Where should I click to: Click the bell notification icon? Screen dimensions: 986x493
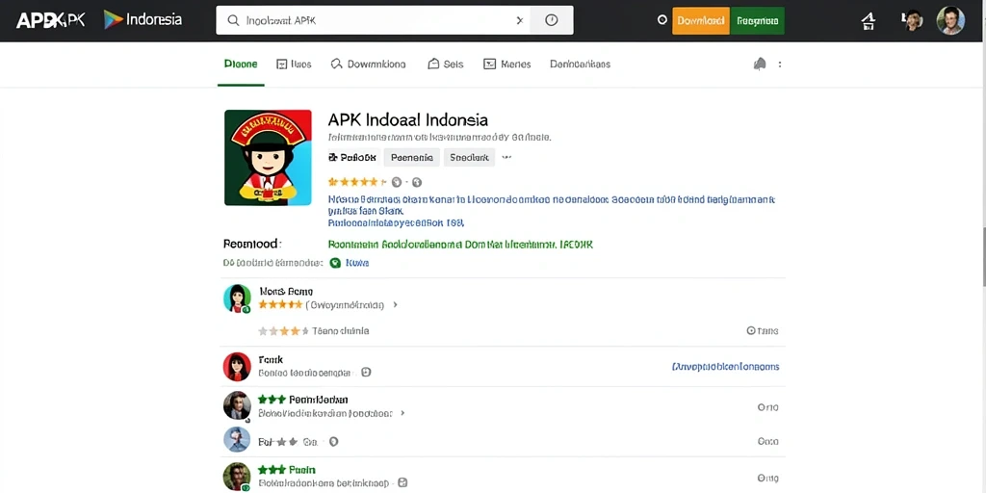click(760, 65)
